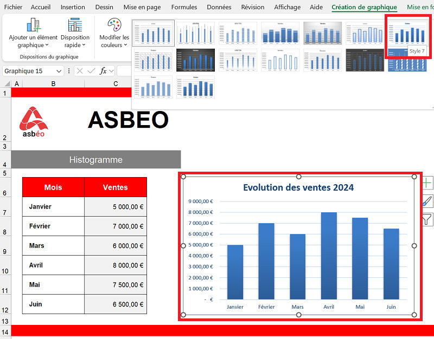Open the Fichier tab
The height and width of the screenshot is (339, 434).
13,7
